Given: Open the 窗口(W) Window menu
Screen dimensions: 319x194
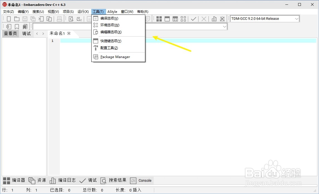Looking at the screenshot, I should click(127, 12).
